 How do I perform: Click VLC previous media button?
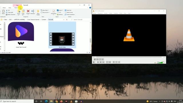[x=98, y=62]
